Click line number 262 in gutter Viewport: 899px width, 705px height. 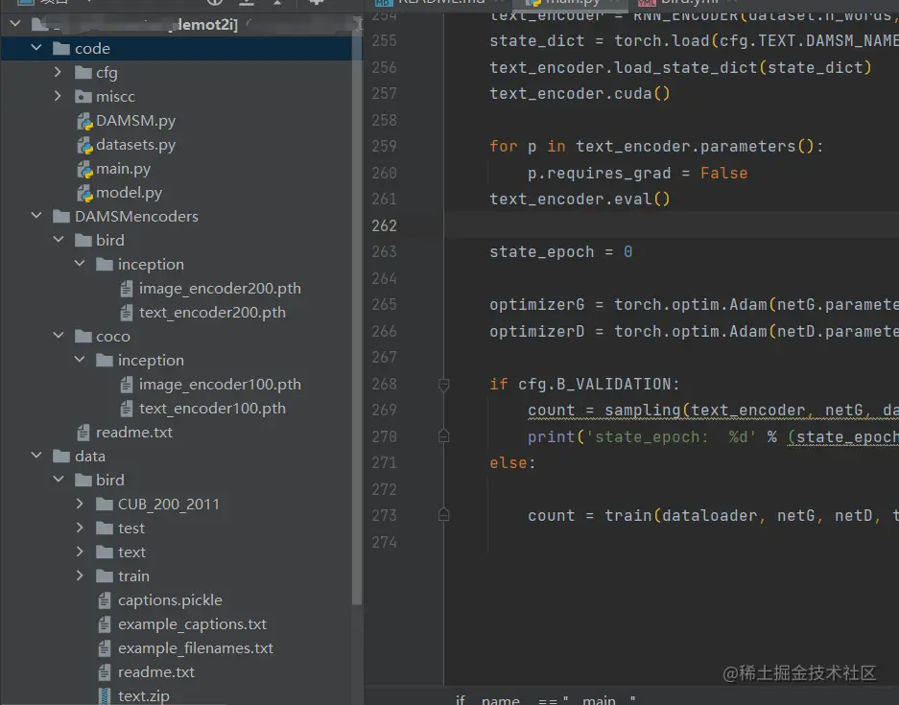click(x=384, y=225)
